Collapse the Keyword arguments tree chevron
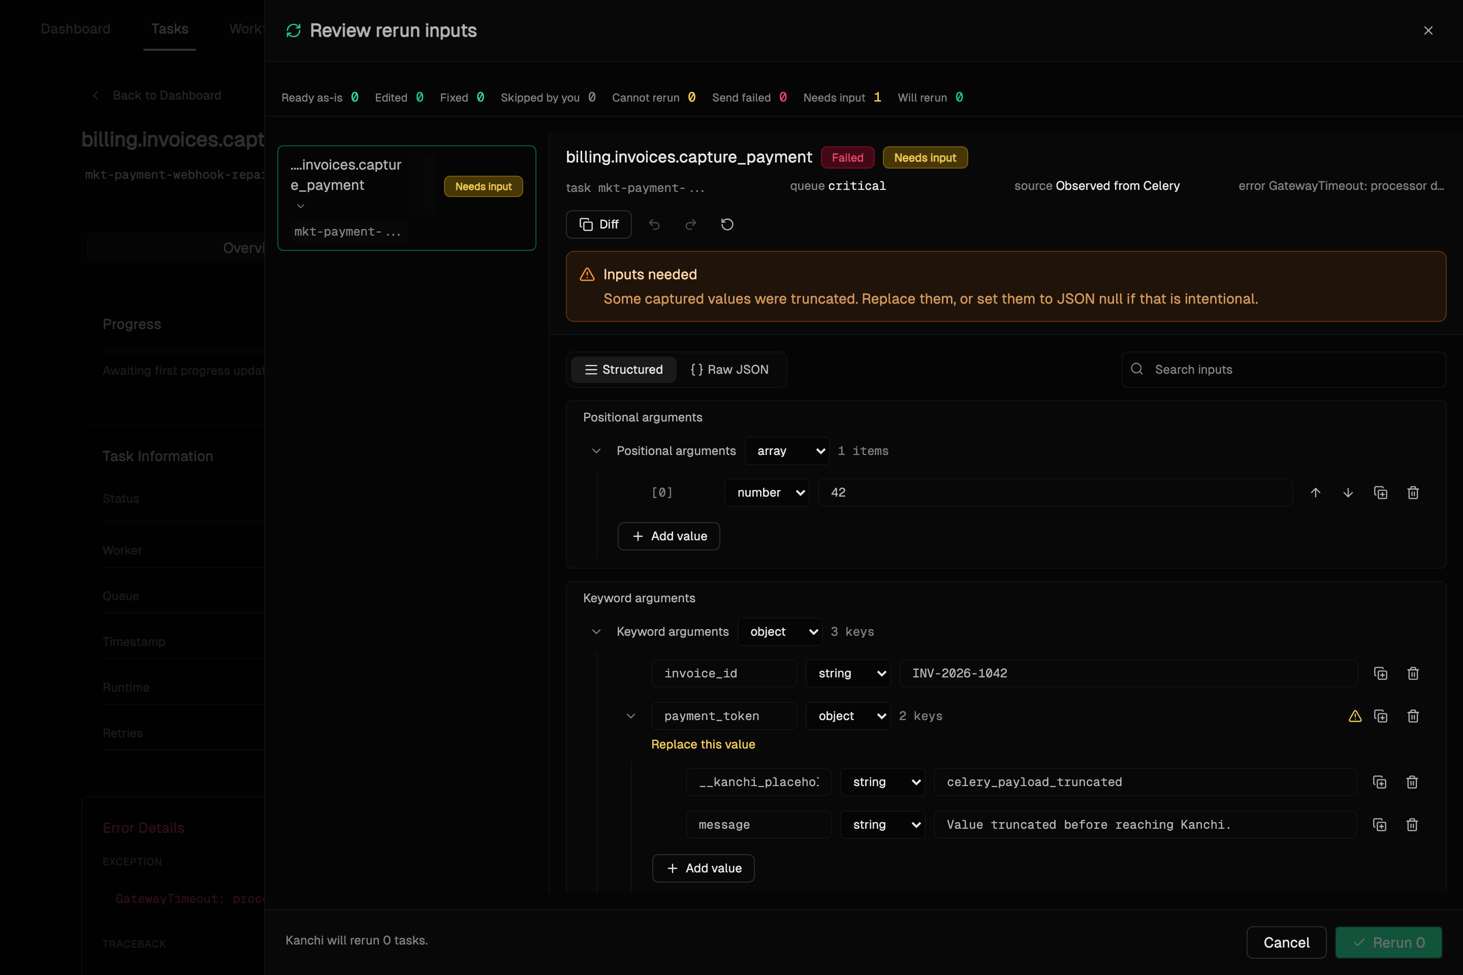 (596, 632)
